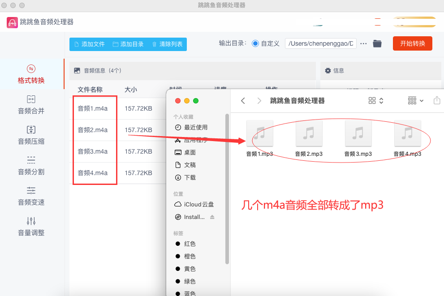Open the output folder icon
The image size is (444, 296).
pyautogui.click(x=377, y=43)
